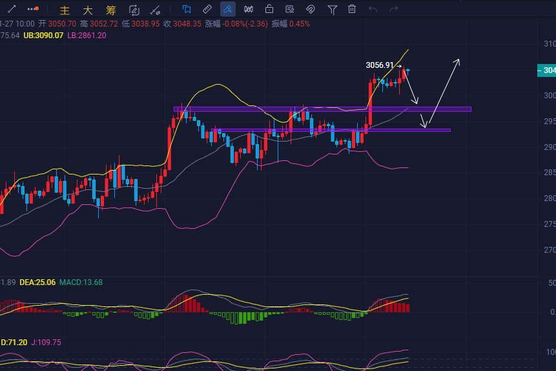Viewport: 556px width, 371px height.
Task: Click the refresh chart icon
Action: (x=134, y=10)
